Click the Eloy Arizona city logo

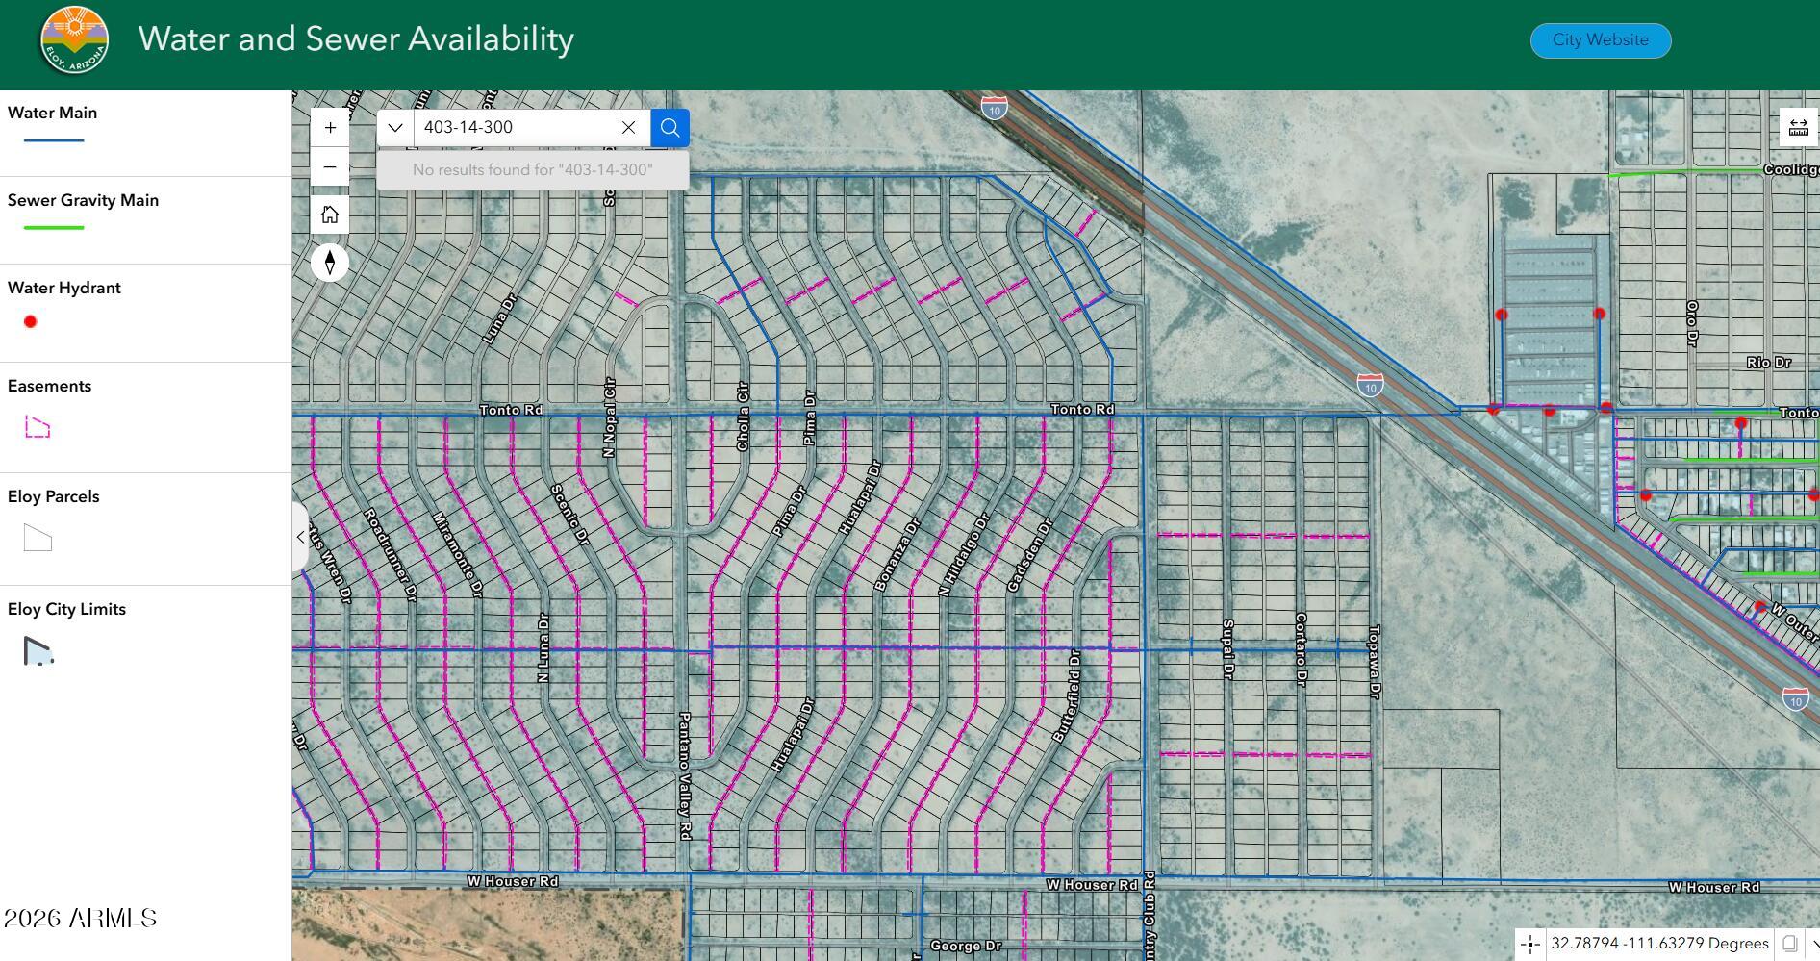tap(74, 40)
